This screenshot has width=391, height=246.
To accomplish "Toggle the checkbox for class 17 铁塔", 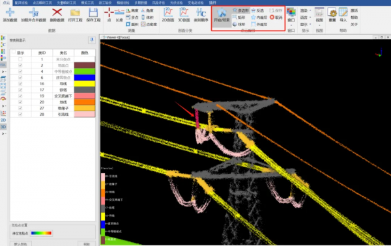I will [x=20, y=90].
